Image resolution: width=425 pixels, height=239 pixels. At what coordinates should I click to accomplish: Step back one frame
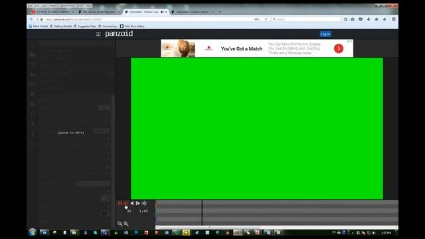[132, 203]
